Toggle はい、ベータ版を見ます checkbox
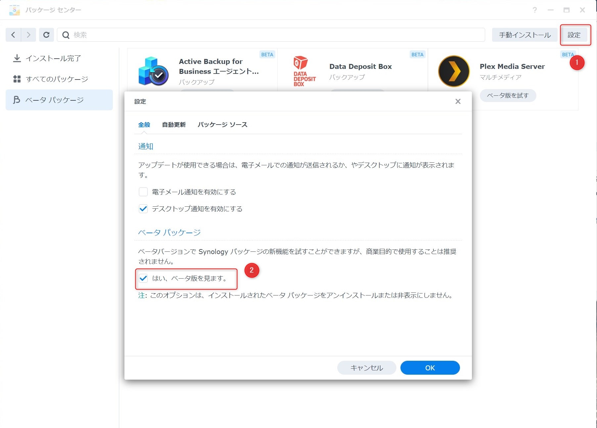The width and height of the screenshot is (597, 428). 143,278
